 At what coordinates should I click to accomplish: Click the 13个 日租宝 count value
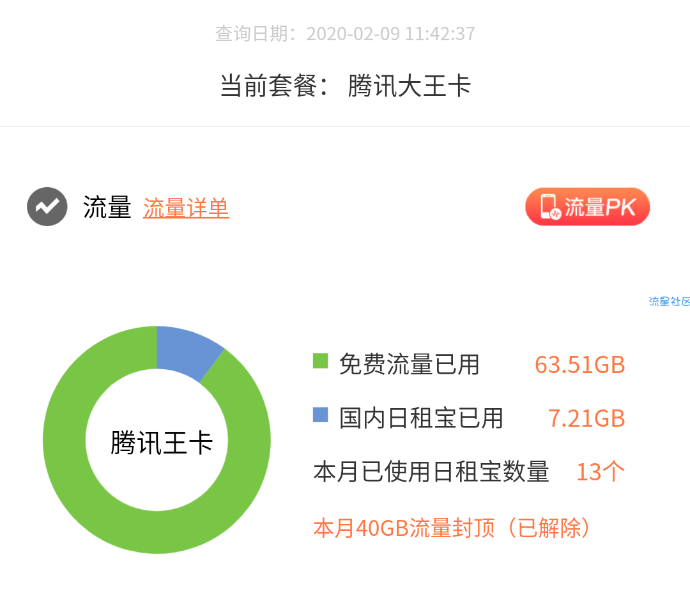tap(600, 472)
